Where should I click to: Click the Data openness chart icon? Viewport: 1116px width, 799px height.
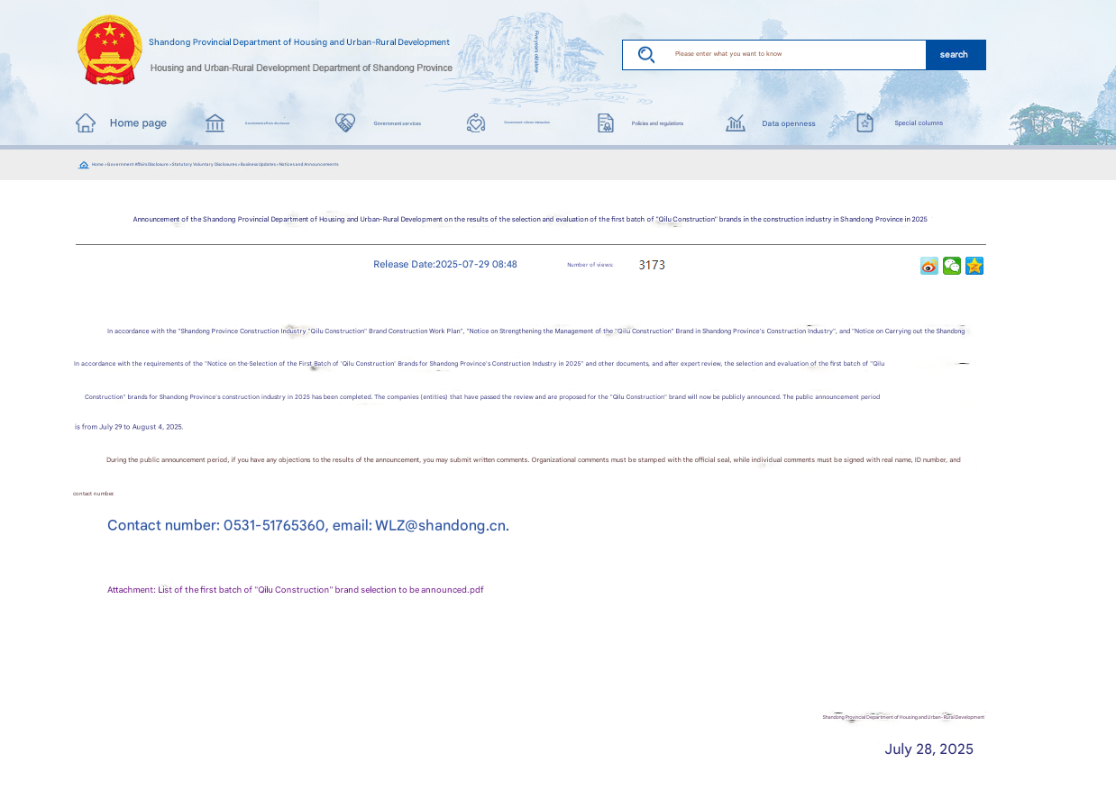tap(736, 123)
